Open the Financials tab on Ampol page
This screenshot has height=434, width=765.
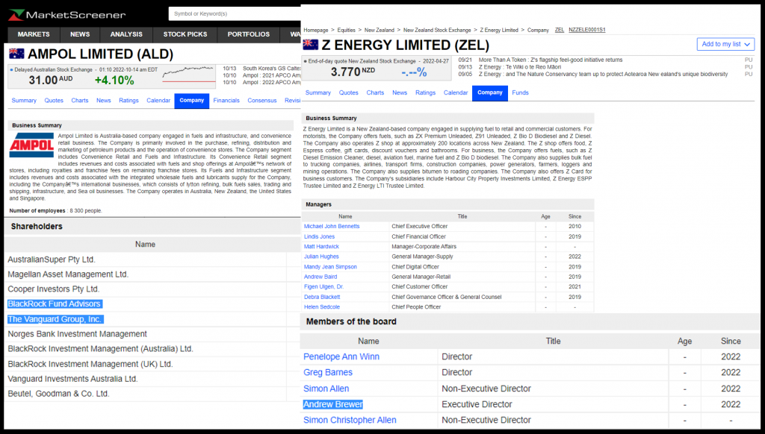[226, 101]
